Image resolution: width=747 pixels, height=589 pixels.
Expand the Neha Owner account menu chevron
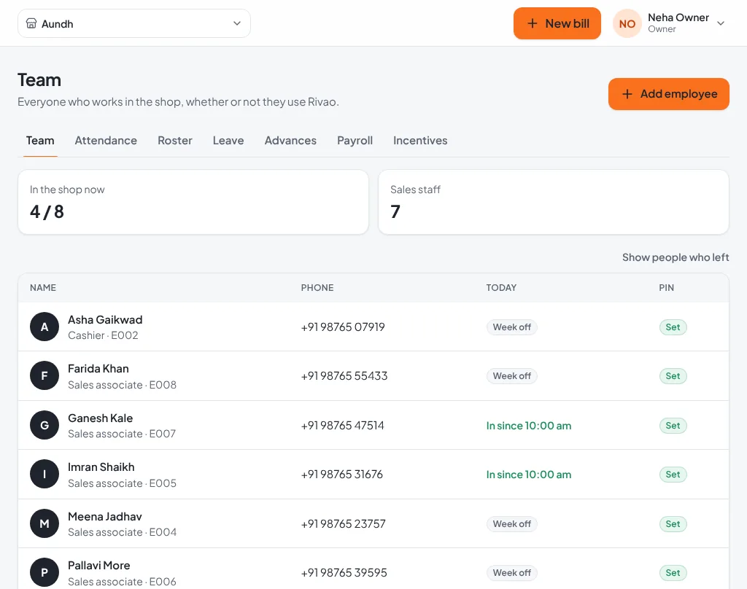click(x=721, y=23)
